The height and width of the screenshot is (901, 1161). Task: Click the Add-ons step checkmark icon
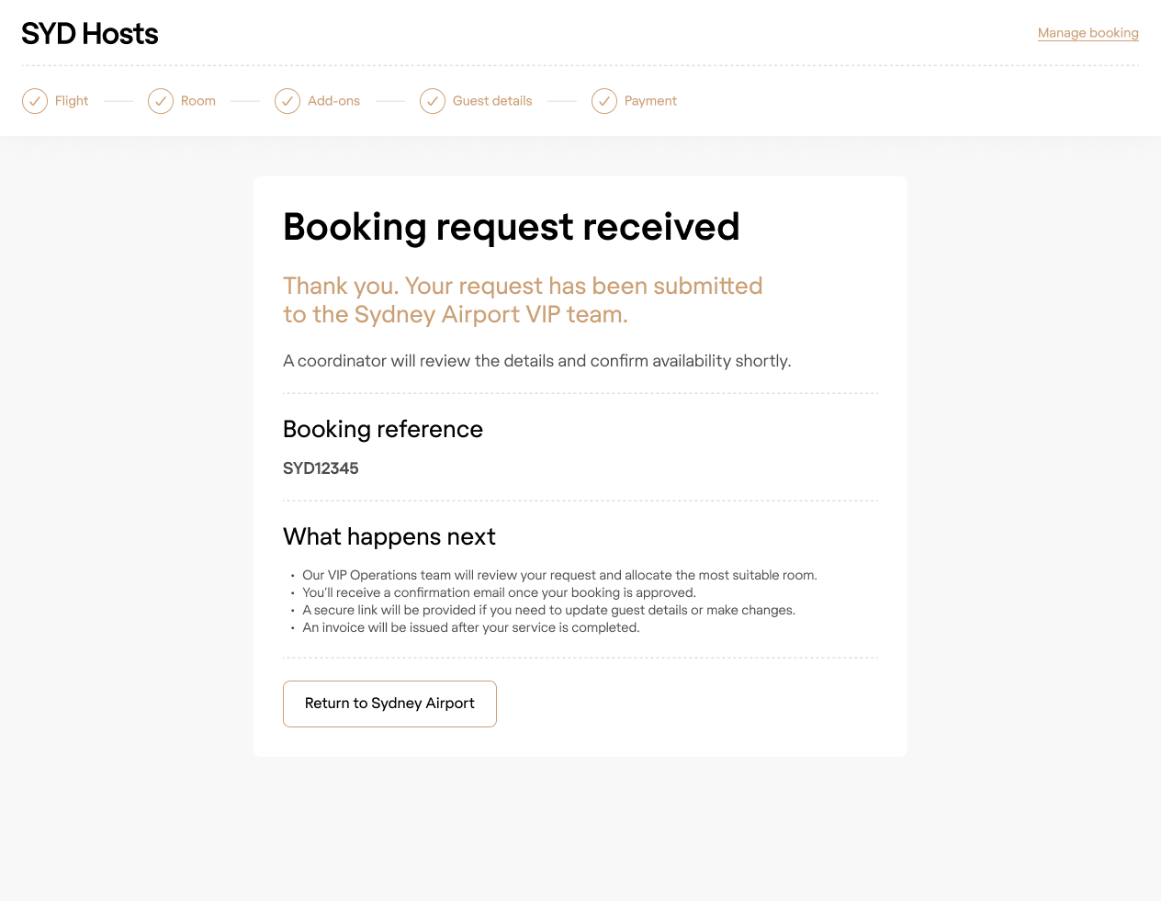click(287, 101)
